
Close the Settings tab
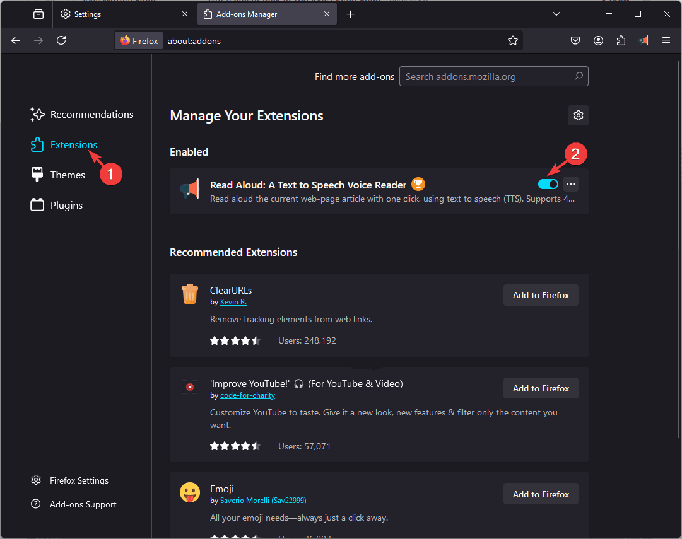185,14
